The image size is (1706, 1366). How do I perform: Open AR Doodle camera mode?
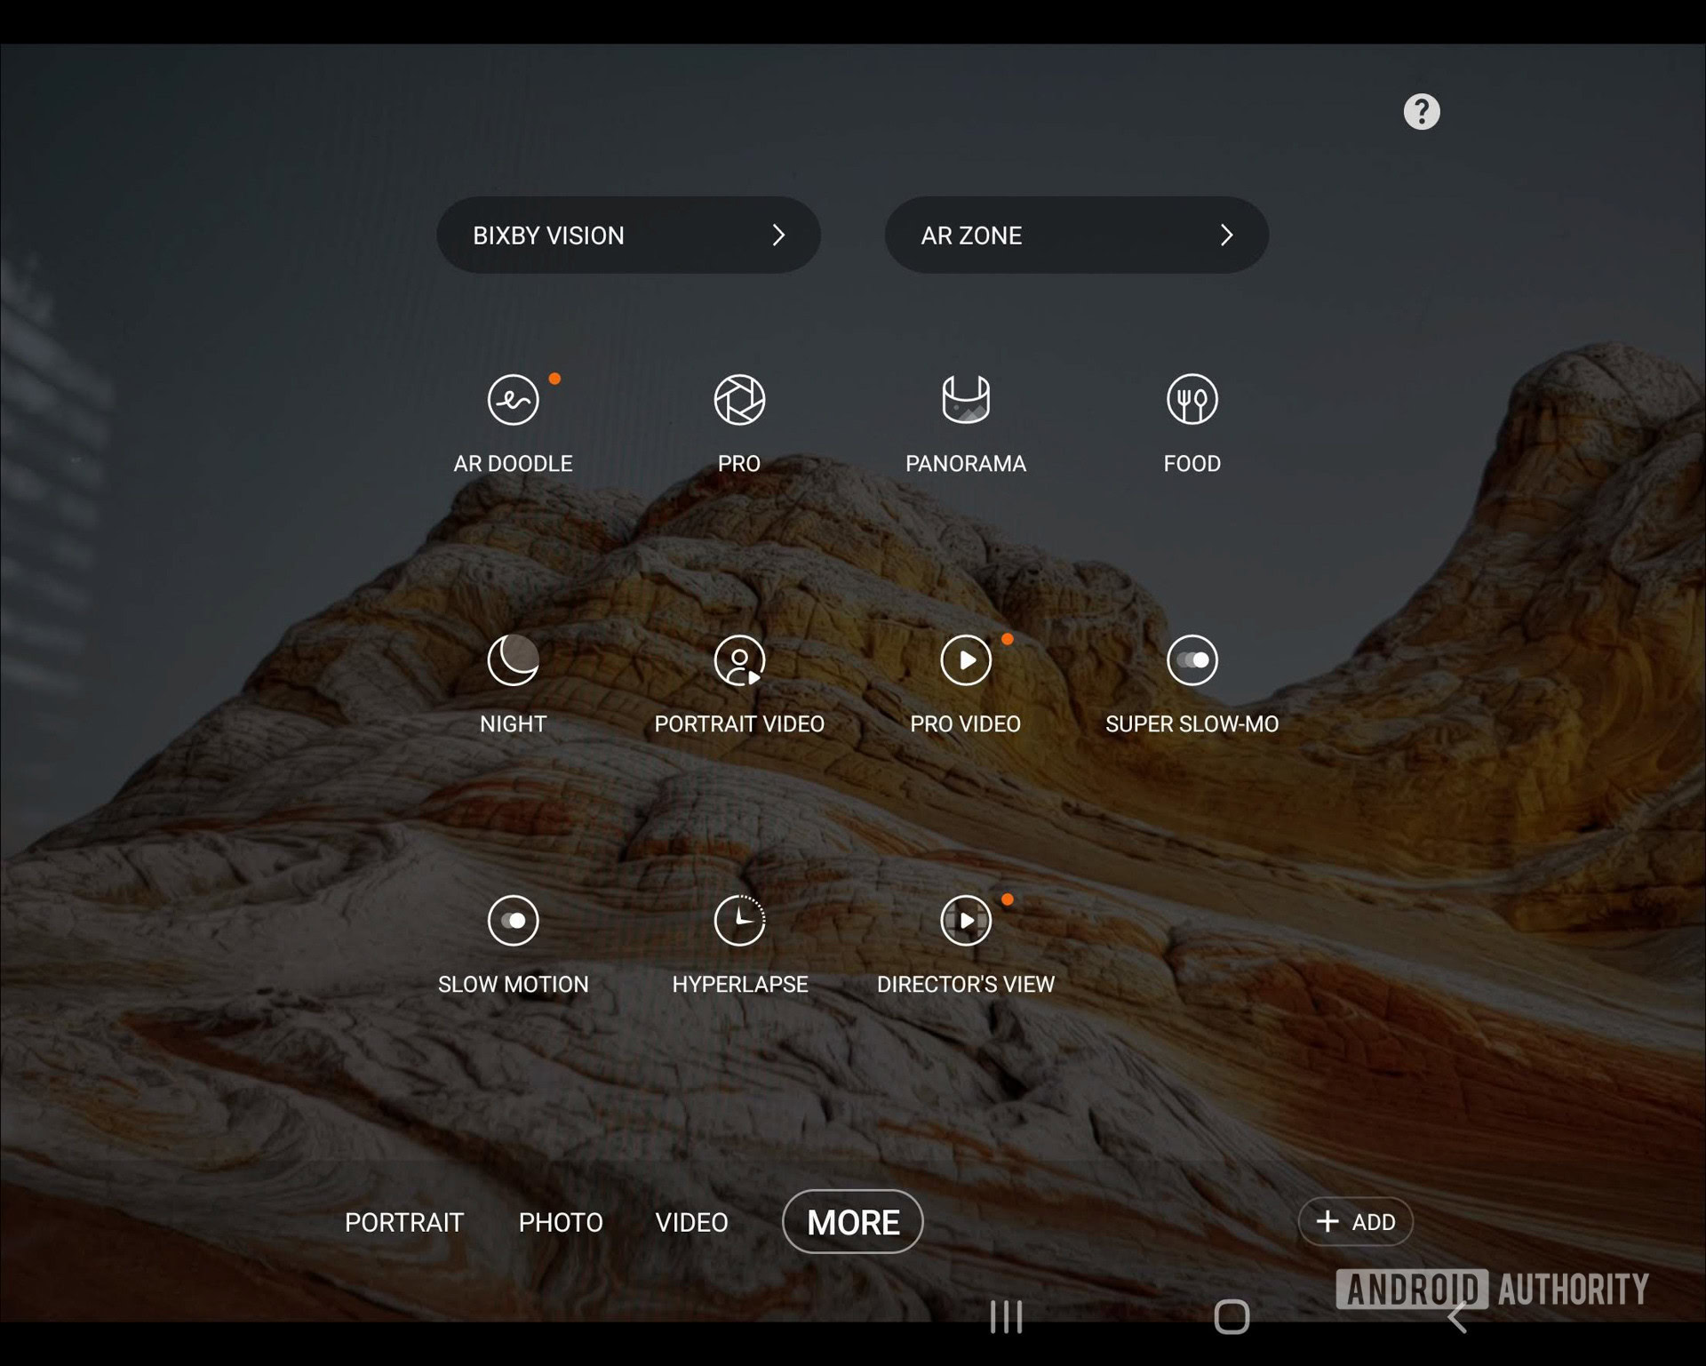(x=513, y=400)
